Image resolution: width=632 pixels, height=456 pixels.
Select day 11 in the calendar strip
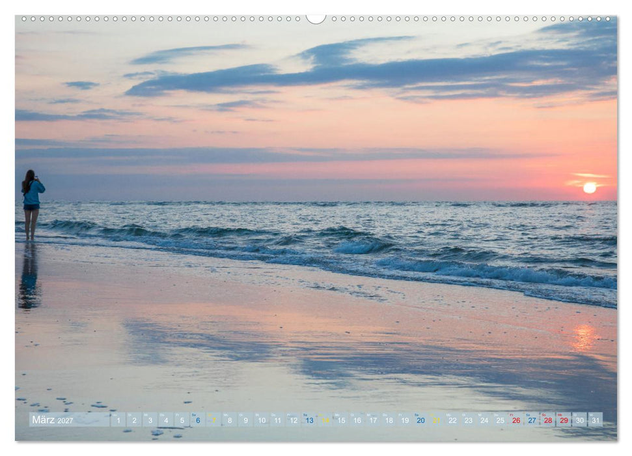pos(277,420)
